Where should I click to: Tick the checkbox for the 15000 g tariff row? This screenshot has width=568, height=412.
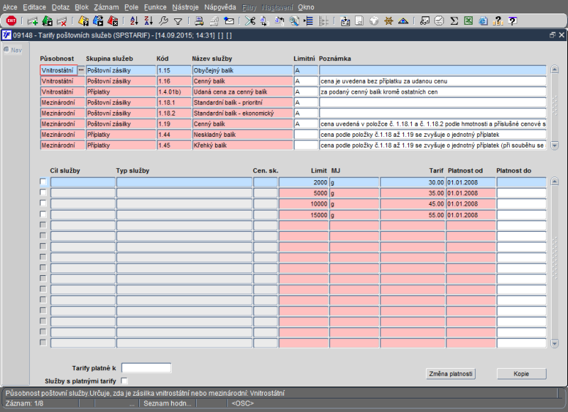(x=43, y=214)
